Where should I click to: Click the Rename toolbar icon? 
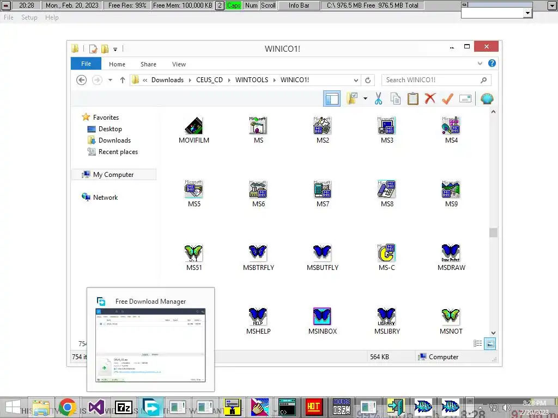point(465,99)
